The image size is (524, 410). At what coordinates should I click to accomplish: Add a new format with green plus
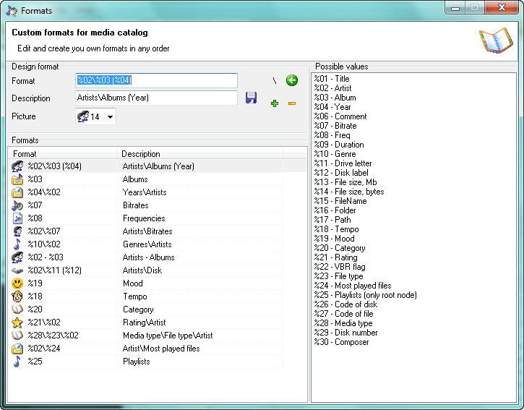[275, 103]
